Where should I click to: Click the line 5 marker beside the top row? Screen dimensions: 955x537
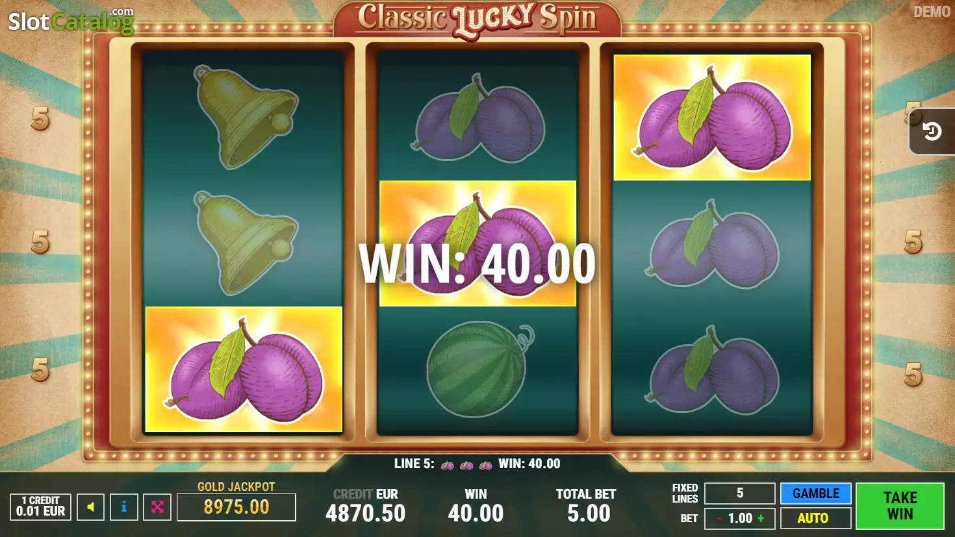(x=40, y=118)
